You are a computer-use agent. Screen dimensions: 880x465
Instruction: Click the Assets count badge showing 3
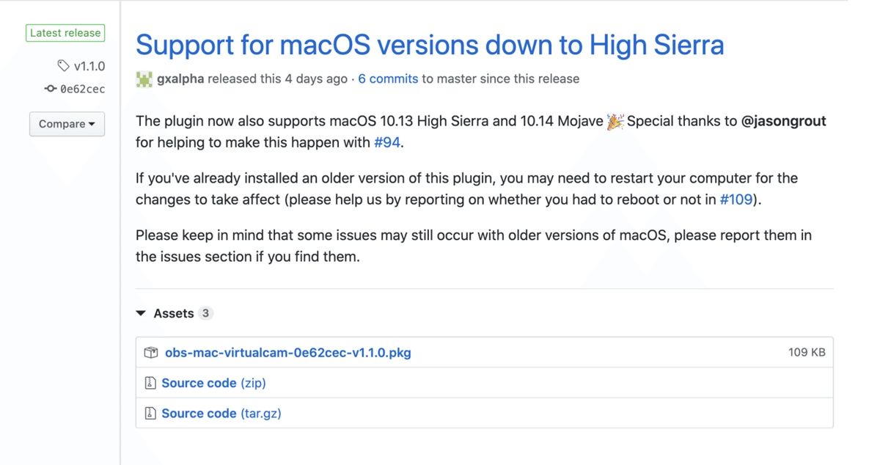tap(205, 313)
